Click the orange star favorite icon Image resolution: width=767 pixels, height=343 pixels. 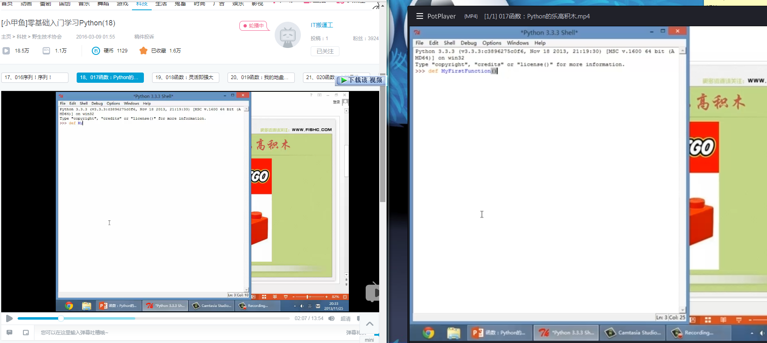tap(143, 51)
